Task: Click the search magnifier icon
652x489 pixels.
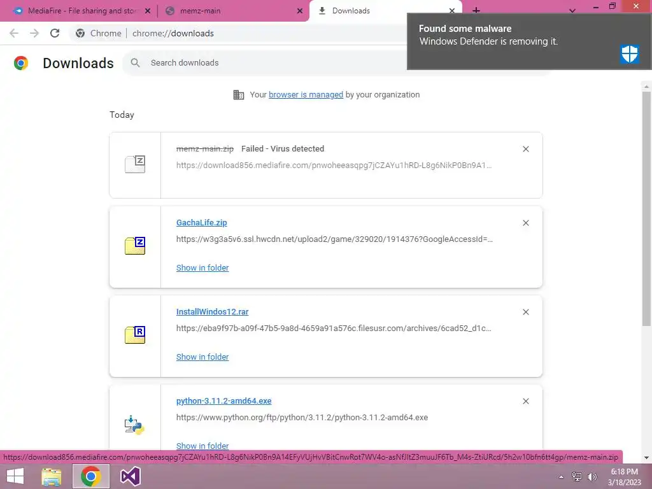Action: pos(135,63)
